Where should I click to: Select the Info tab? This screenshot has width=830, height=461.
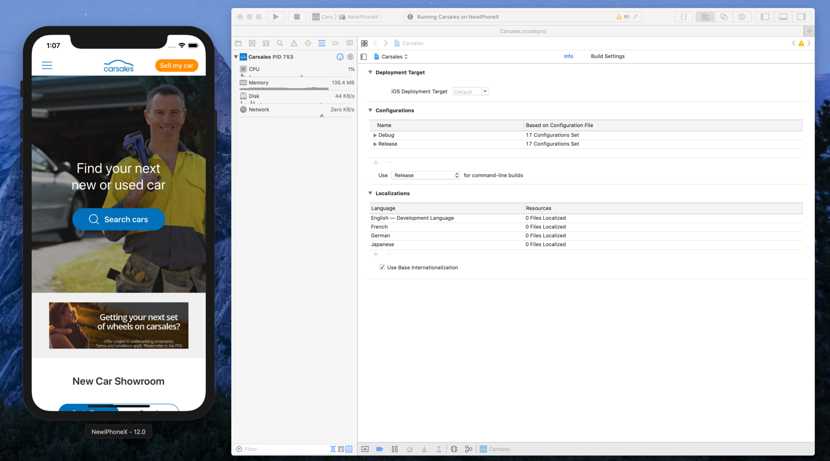(569, 56)
